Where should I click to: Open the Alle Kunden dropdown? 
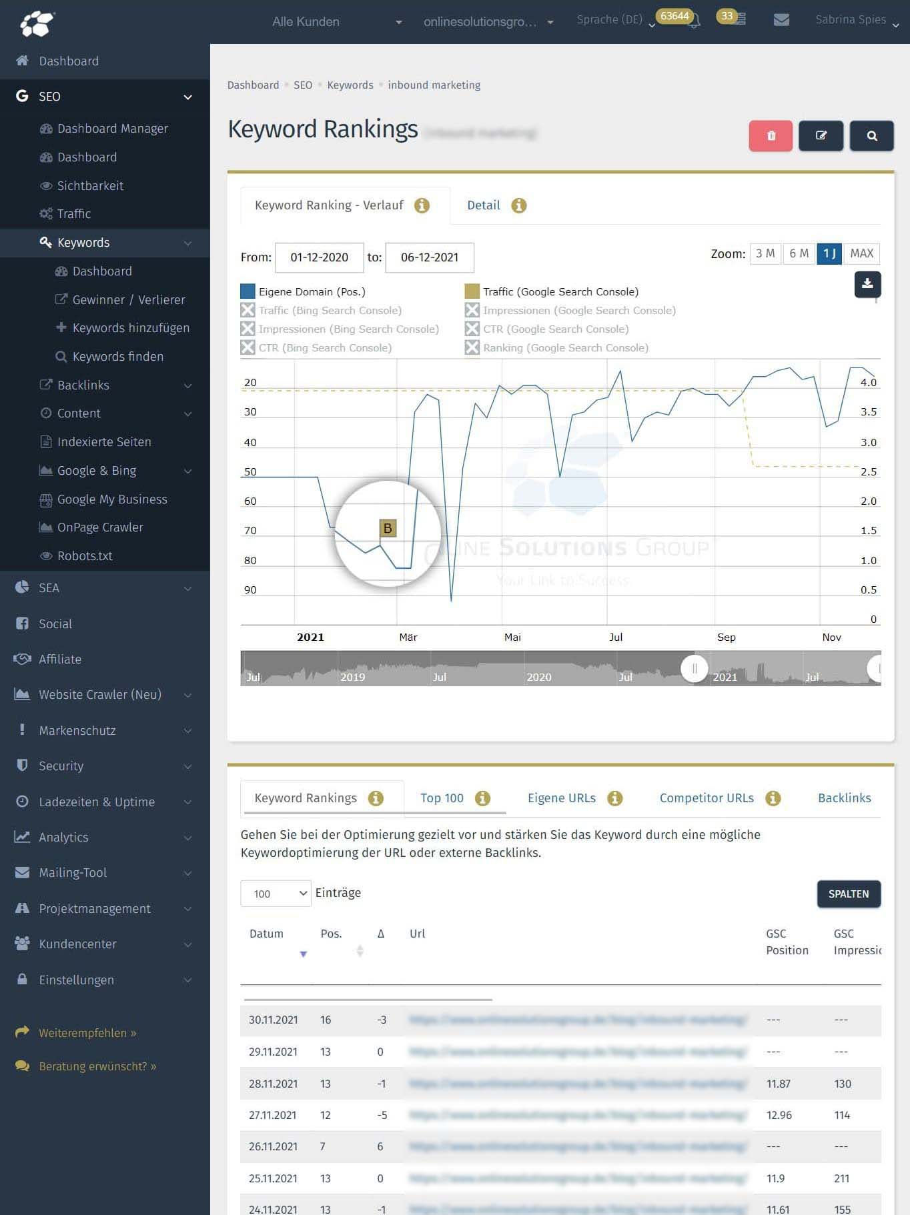(x=337, y=21)
